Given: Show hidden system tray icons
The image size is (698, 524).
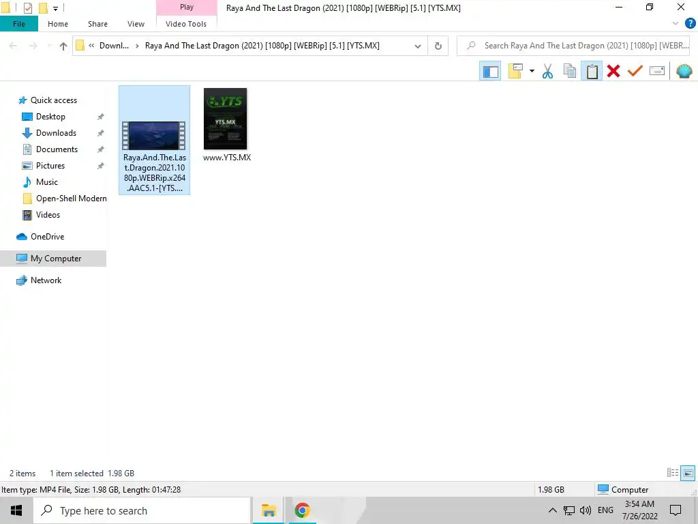Looking at the screenshot, I should click(552, 510).
